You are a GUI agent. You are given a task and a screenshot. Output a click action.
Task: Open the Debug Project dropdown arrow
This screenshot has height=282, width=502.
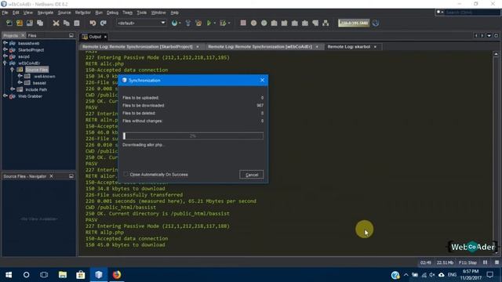229,23
